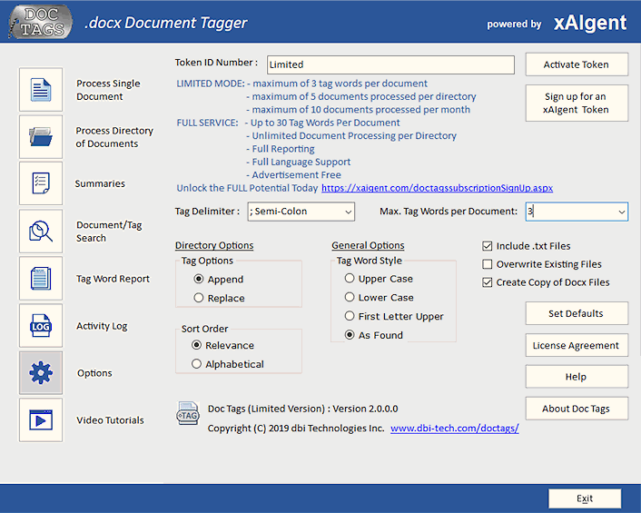Click the Video Tutorials menu label
The height and width of the screenshot is (513, 641).
pos(110,420)
